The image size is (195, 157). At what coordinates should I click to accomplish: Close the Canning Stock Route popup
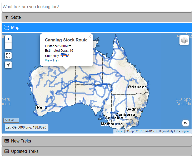pos(90,37)
